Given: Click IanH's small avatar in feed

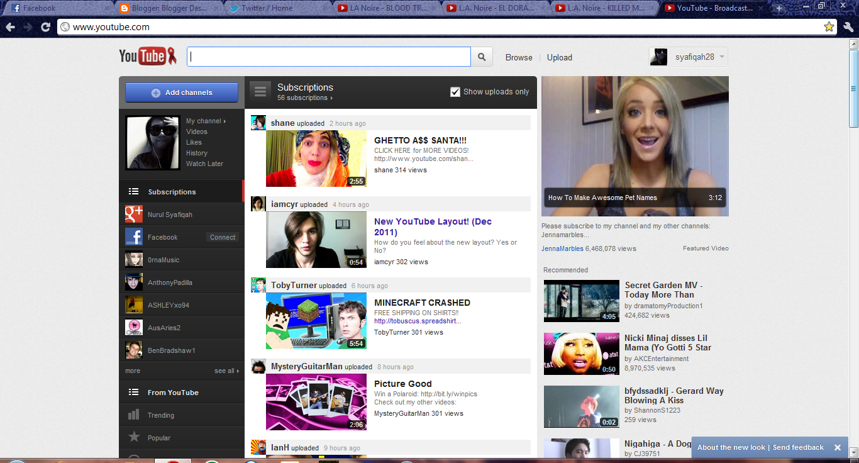Looking at the screenshot, I should tap(258, 447).
